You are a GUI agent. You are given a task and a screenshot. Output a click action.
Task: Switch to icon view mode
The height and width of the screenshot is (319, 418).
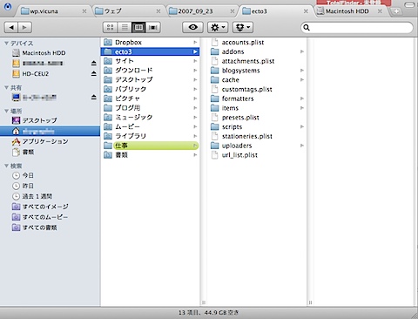pos(110,27)
